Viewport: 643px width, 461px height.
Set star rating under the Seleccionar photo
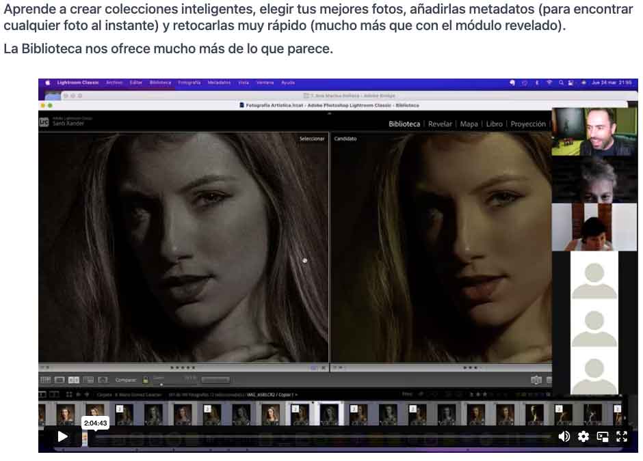(x=183, y=367)
